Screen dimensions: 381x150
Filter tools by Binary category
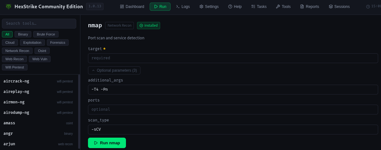[x=23, y=34]
